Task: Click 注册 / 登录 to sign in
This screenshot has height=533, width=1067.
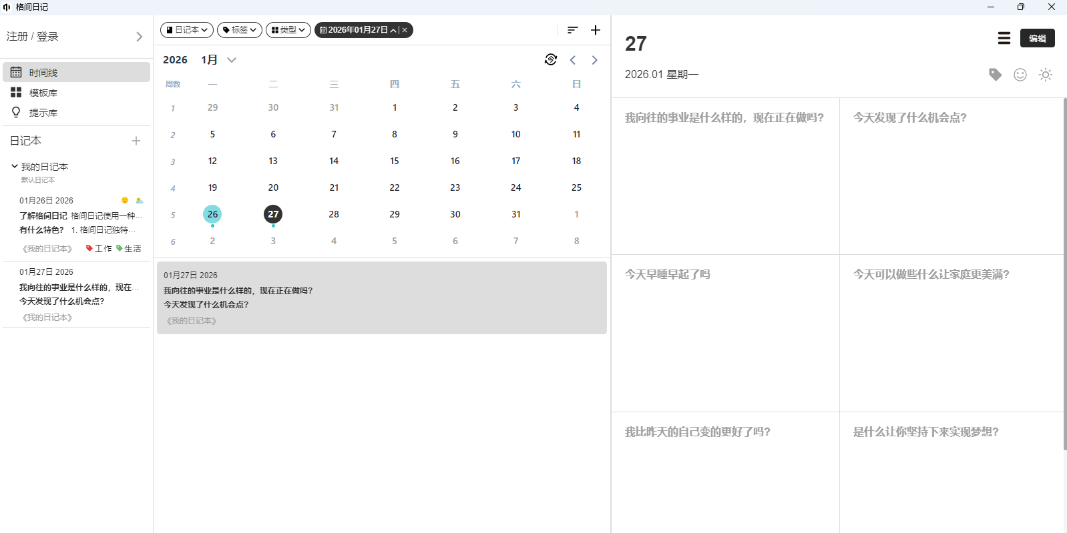Action: pos(33,37)
